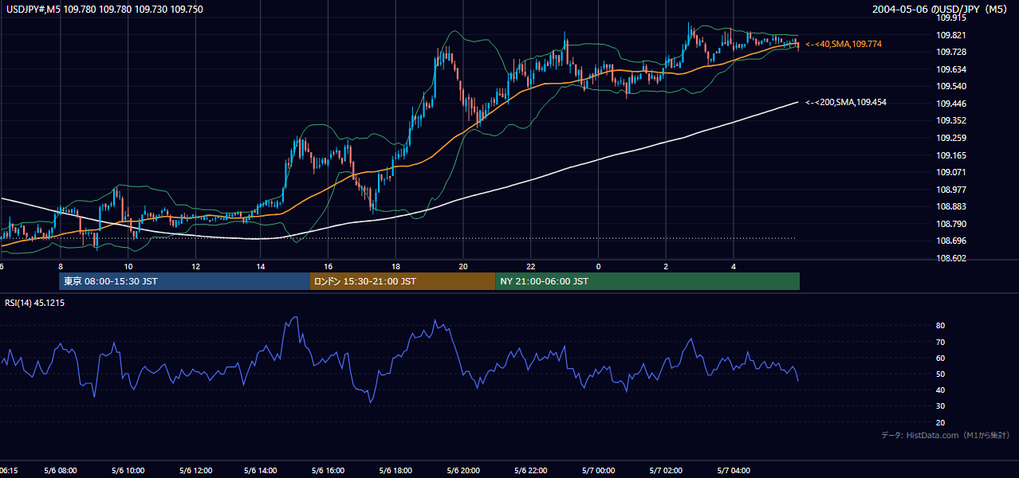Screen dimensions: 1019x478
Task: Click the 109.446 price axis label
Action: coord(951,104)
